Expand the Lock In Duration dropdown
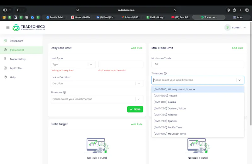Image resolution: width=252 pixels, height=164 pixels. pyautogui.click(x=97, y=83)
